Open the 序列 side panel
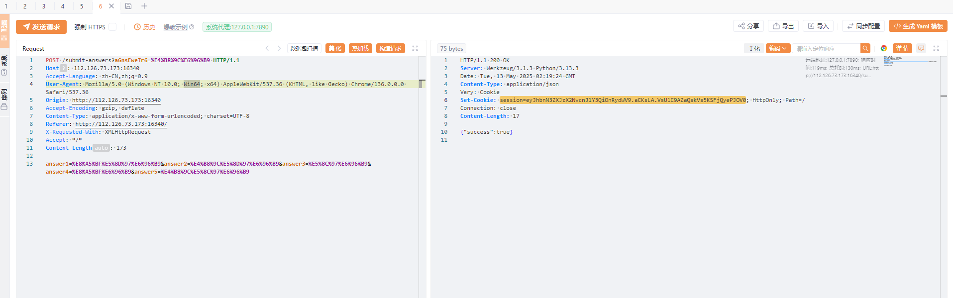 click(x=4, y=99)
